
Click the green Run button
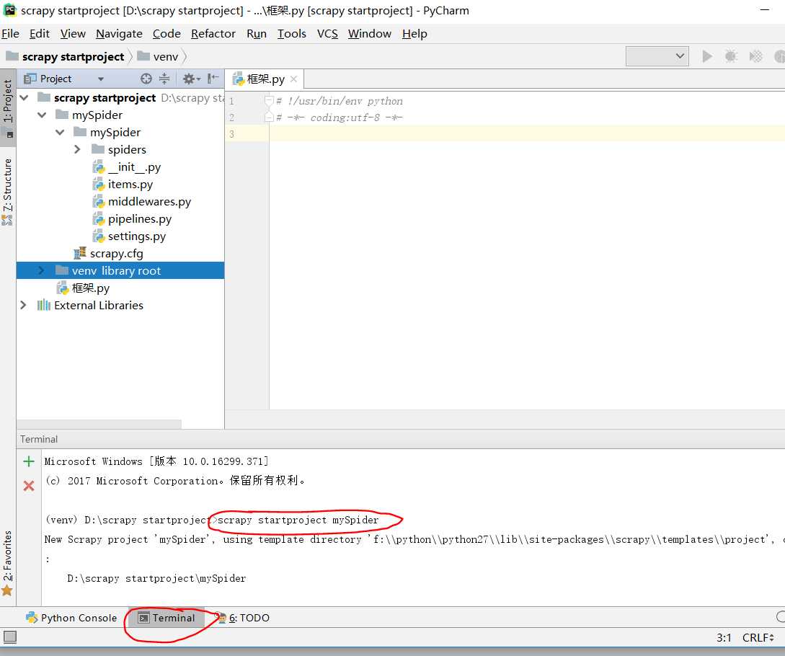(x=707, y=56)
